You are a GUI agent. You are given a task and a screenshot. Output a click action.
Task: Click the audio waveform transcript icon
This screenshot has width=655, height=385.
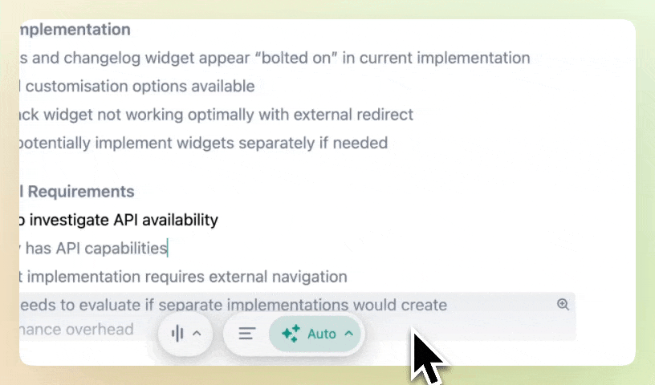177,334
